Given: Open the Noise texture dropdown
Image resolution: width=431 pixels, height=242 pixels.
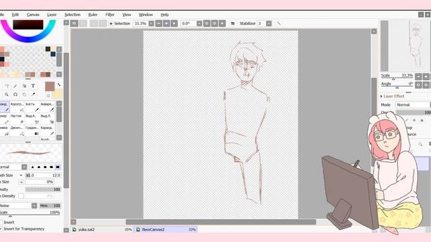Looking at the screenshot, I should [34, 206].
